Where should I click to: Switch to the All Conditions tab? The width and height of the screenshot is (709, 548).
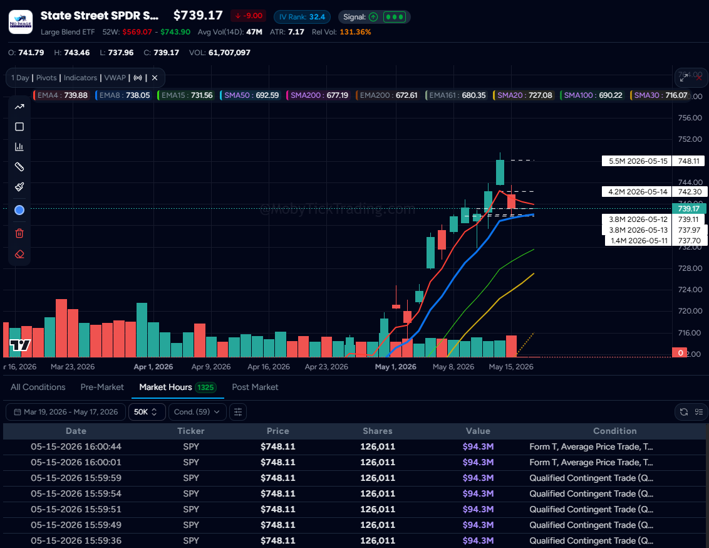pos(38,387)
